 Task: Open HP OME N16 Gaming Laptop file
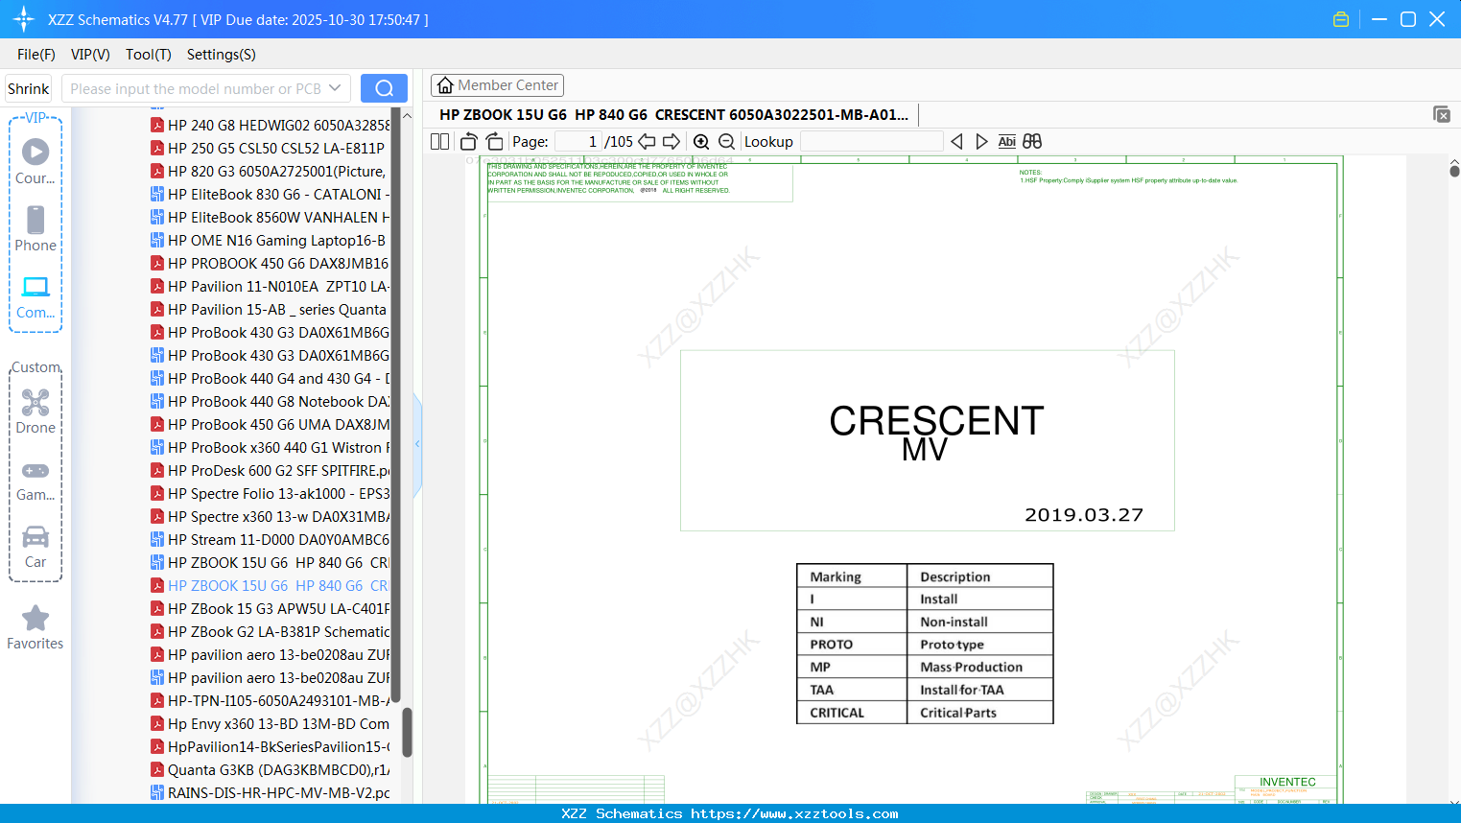[x=271, y=240]
